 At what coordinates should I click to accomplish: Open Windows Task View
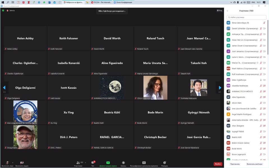[x=13, y=3]
